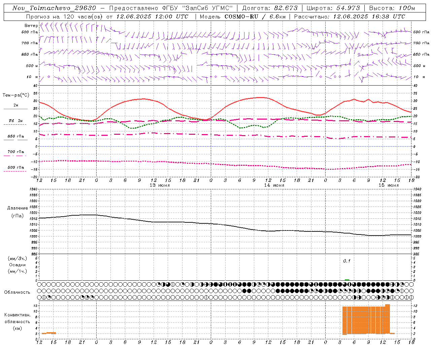Click the 500 гПа temperature legend label
The height and width of the screenshot is (345, 431).
[16, 167]
